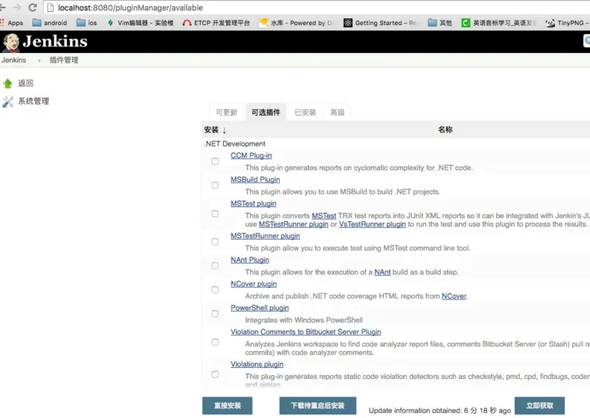Click the MSTest link in description text
The image size is (590, 418).
pos(324,216)
